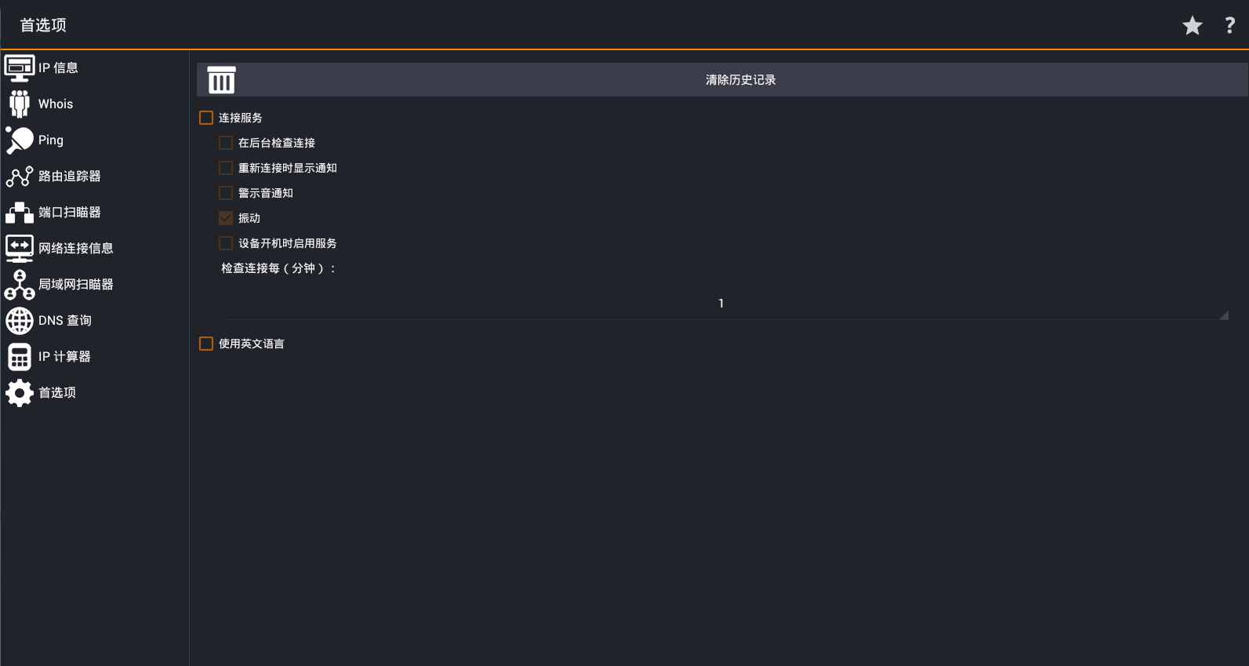Click the trash icon for clearing history

(x=221, y=80)
